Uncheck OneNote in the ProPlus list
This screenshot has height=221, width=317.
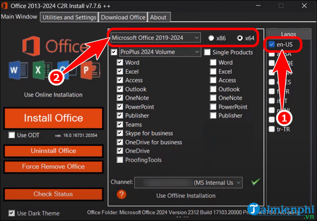pyautogui.click(x=120, y=98)
